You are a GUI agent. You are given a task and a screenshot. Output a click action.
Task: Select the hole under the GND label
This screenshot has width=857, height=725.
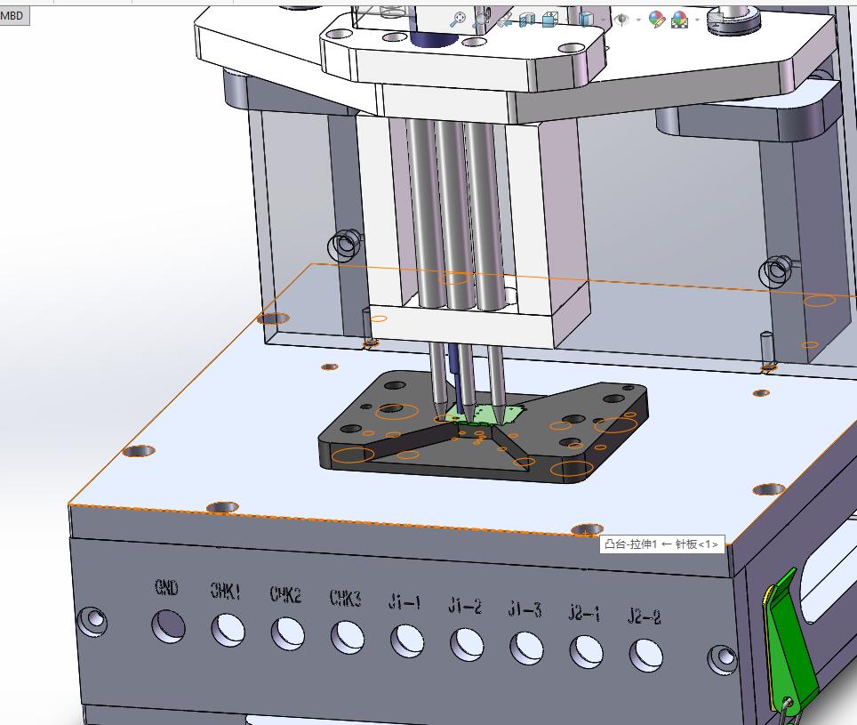pyautogui.click(x=168, y=626)
